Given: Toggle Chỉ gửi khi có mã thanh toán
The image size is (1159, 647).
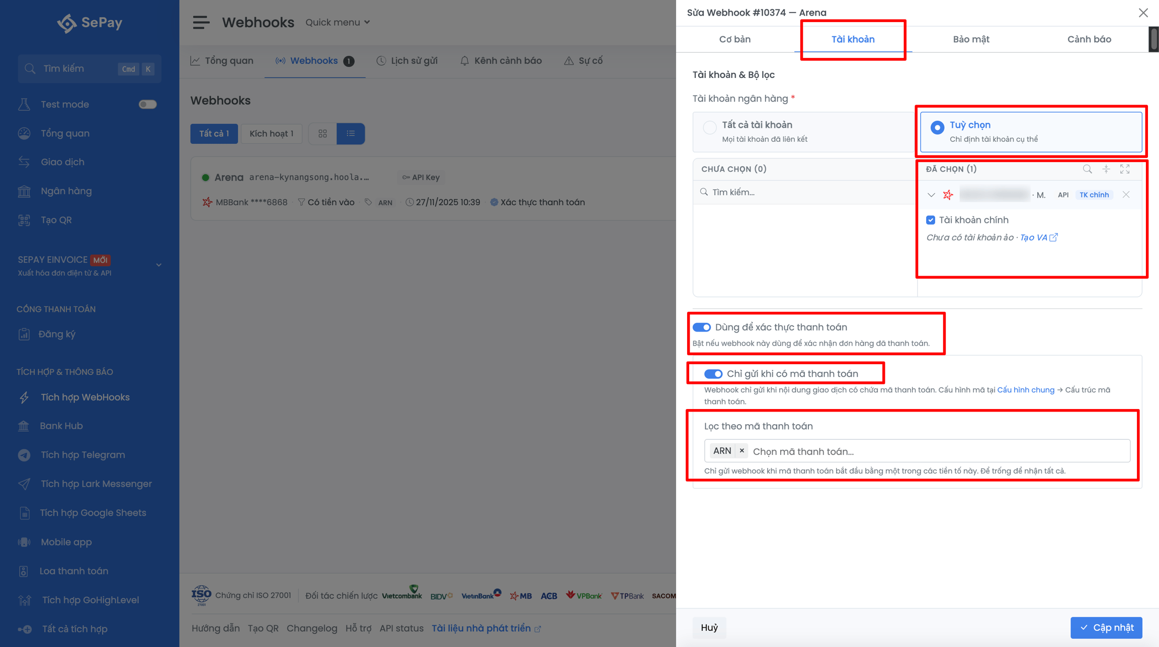Looking at the screenshot, I should point(713,374).
